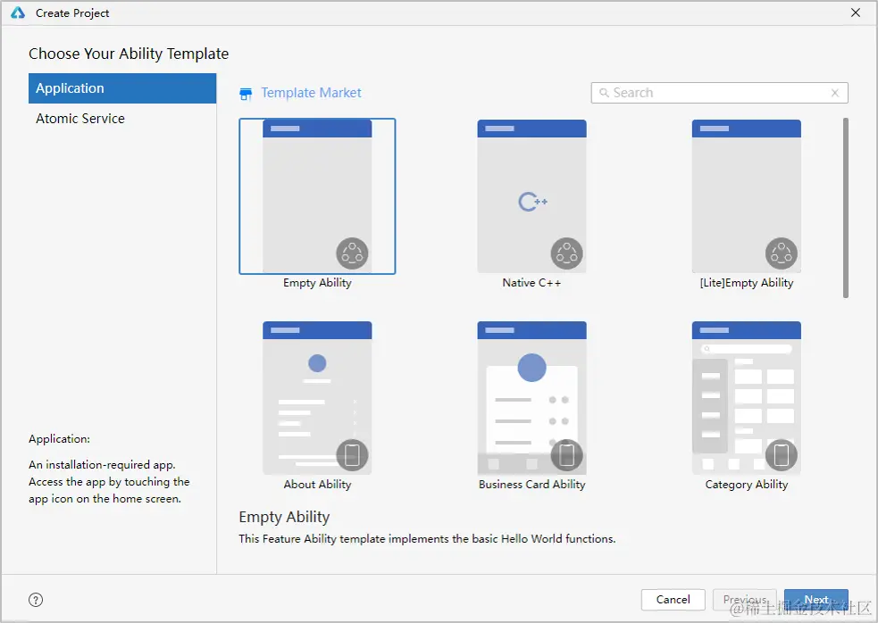Viewport: 878px width, 623px height.
Task: Click the 'About Ability' label text
Action: click(x=317, y=484)
